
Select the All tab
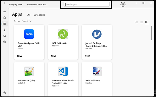29,15
